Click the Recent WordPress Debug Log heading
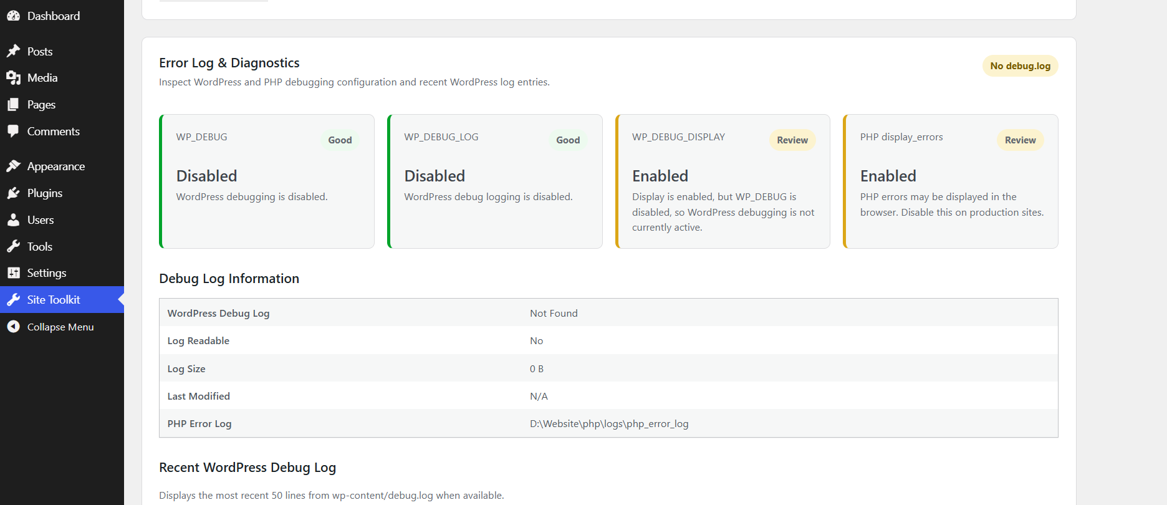Viewport: 1167px width, 505px height. coord(247,468)
